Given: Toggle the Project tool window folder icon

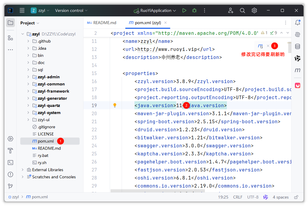Looking at the screenshot, I should (x=10, y=23).
